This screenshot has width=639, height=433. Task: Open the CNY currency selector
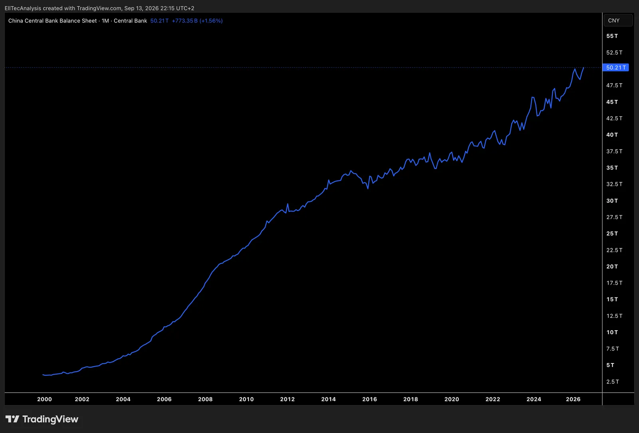click(617, 20)
